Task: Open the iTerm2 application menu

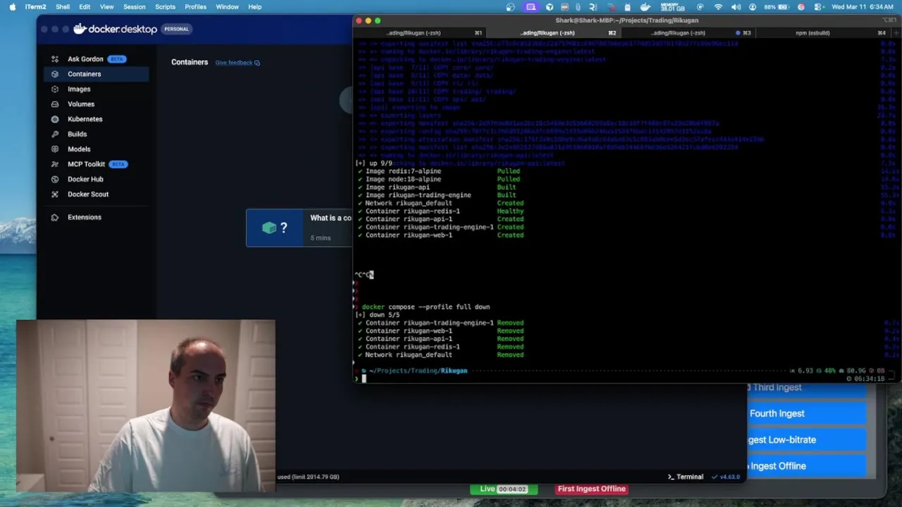Action: pyautogui.click(x=35, y=7)
